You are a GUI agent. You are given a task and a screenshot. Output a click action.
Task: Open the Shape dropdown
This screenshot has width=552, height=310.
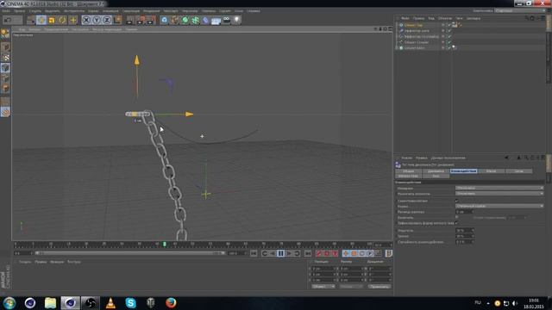pyautogui.click(x=499, y=206)
